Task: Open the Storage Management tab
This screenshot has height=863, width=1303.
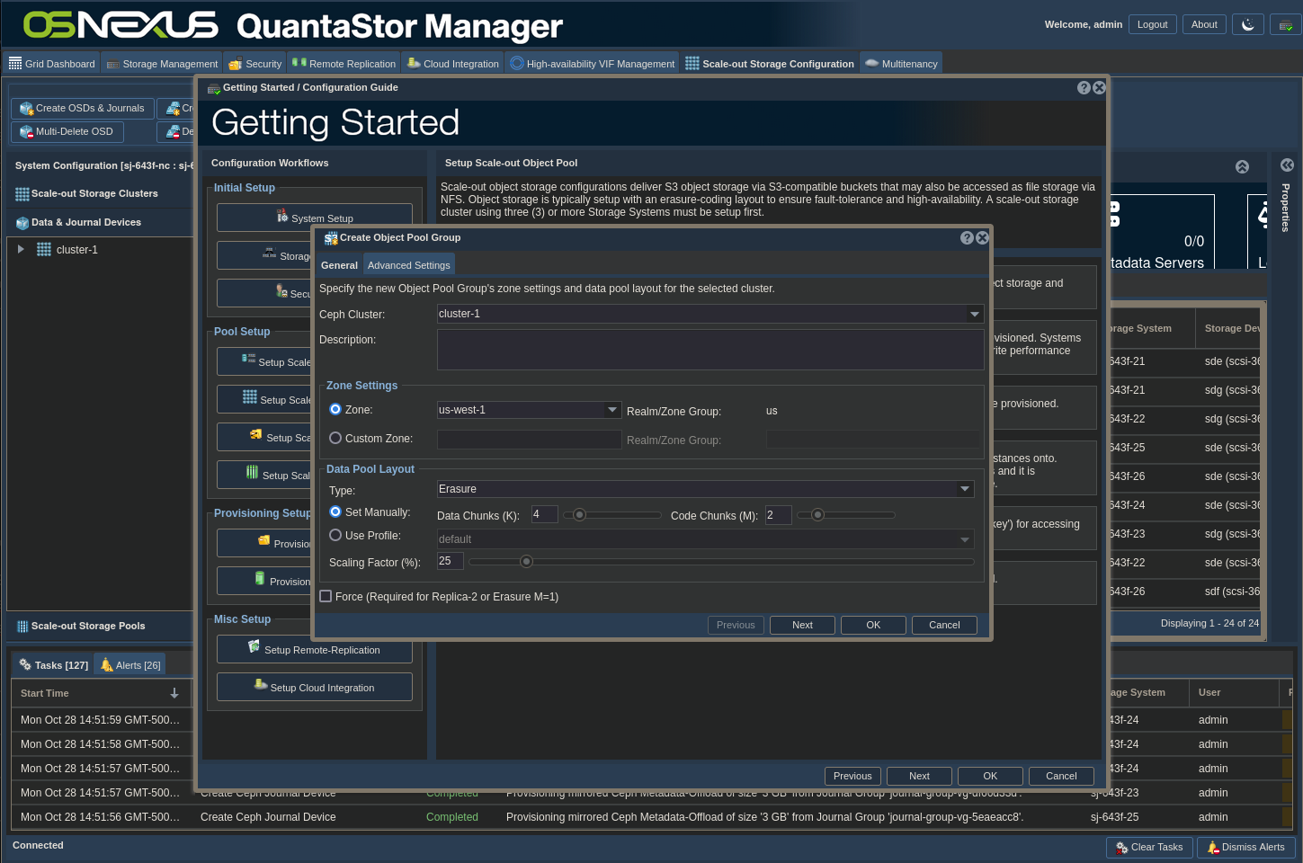Action: point(162,64)
